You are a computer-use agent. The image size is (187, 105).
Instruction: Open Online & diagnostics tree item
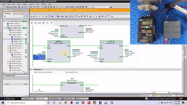[16, 32]
